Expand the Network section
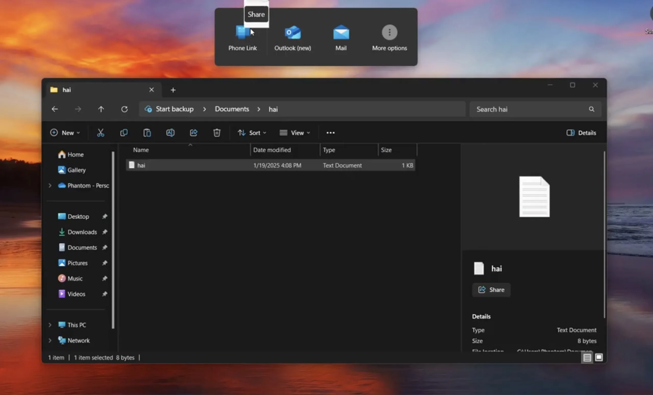The image size is (653, 395). point(50,340)
